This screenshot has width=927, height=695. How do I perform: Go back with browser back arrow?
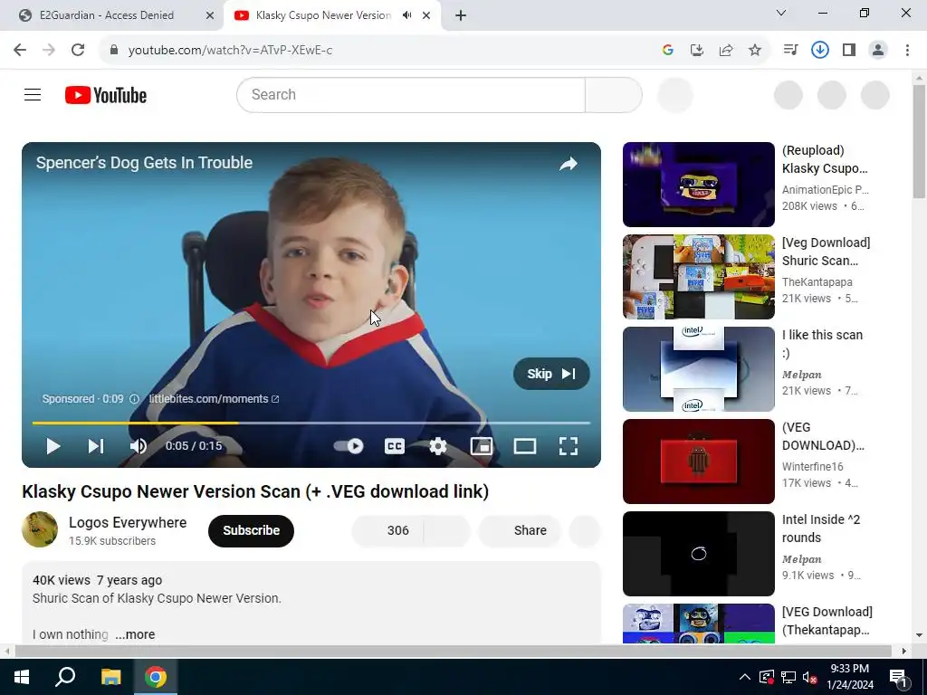[x=20, y=50]
